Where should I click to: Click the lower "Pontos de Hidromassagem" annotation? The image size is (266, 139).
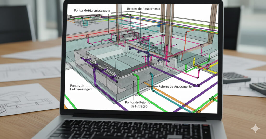tap(81, 87)
